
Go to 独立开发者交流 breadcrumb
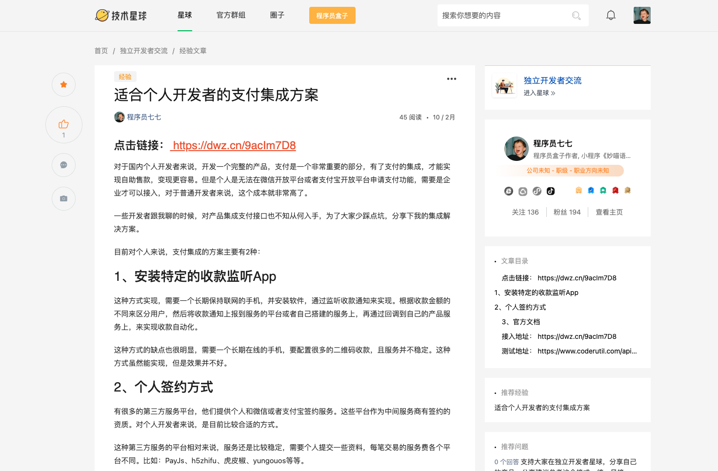click(x=144, y=51)
